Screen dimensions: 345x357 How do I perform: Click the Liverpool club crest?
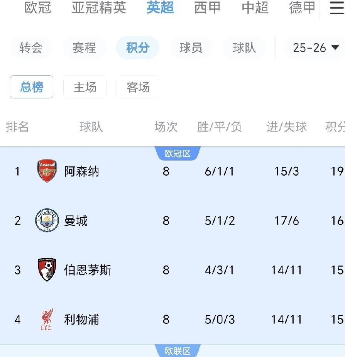pos(47,319)
